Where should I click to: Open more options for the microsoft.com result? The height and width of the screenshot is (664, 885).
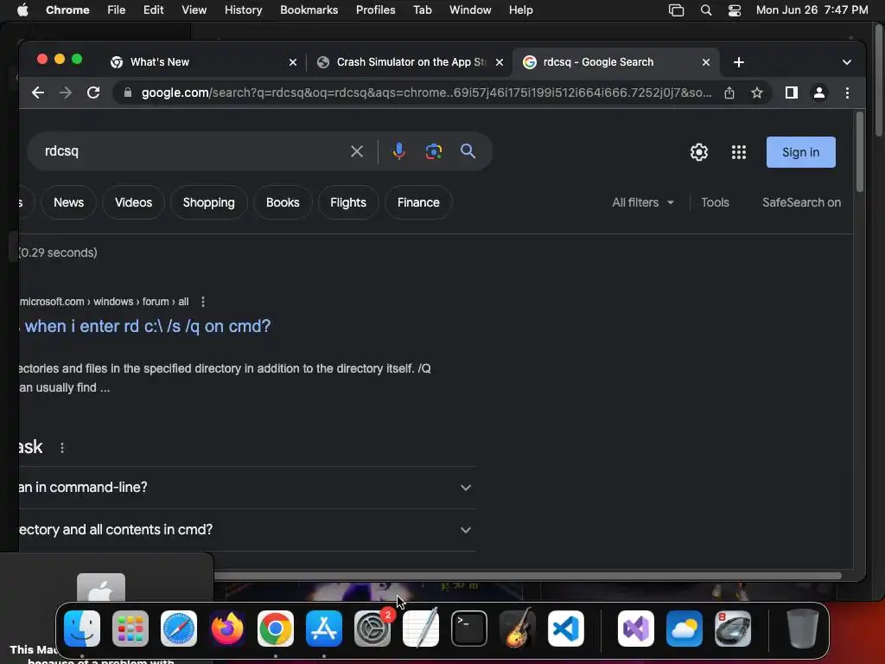[x=202, y=302]
